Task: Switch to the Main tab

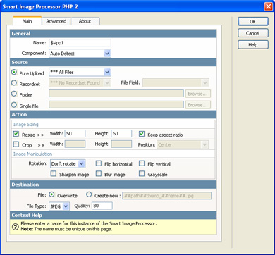Action: tap(27, 21)
